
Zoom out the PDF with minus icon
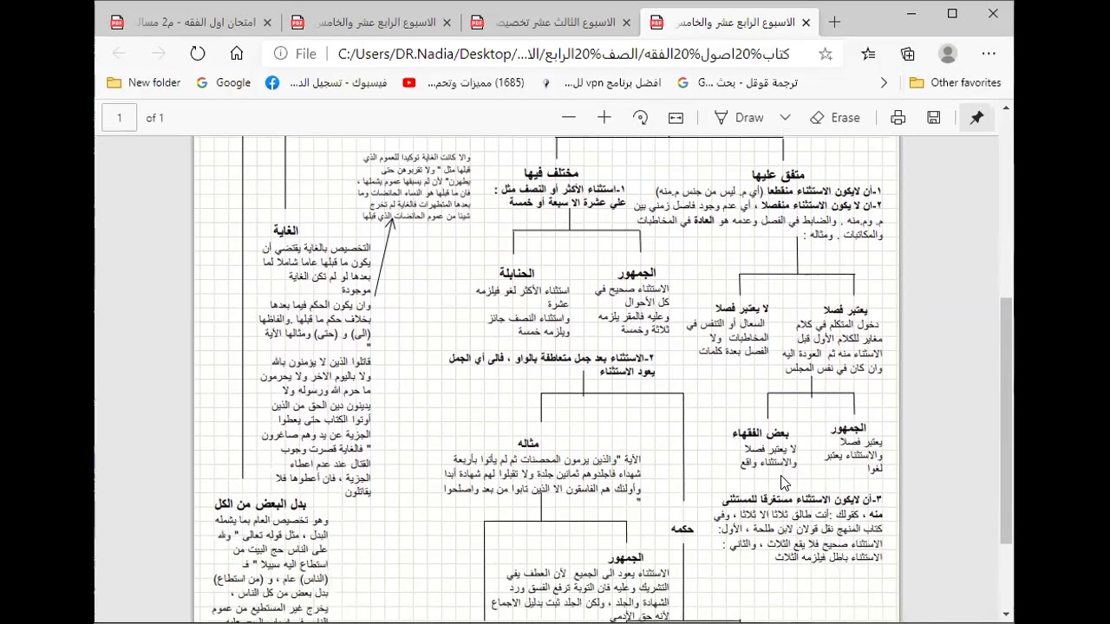(x=569, y=118)
